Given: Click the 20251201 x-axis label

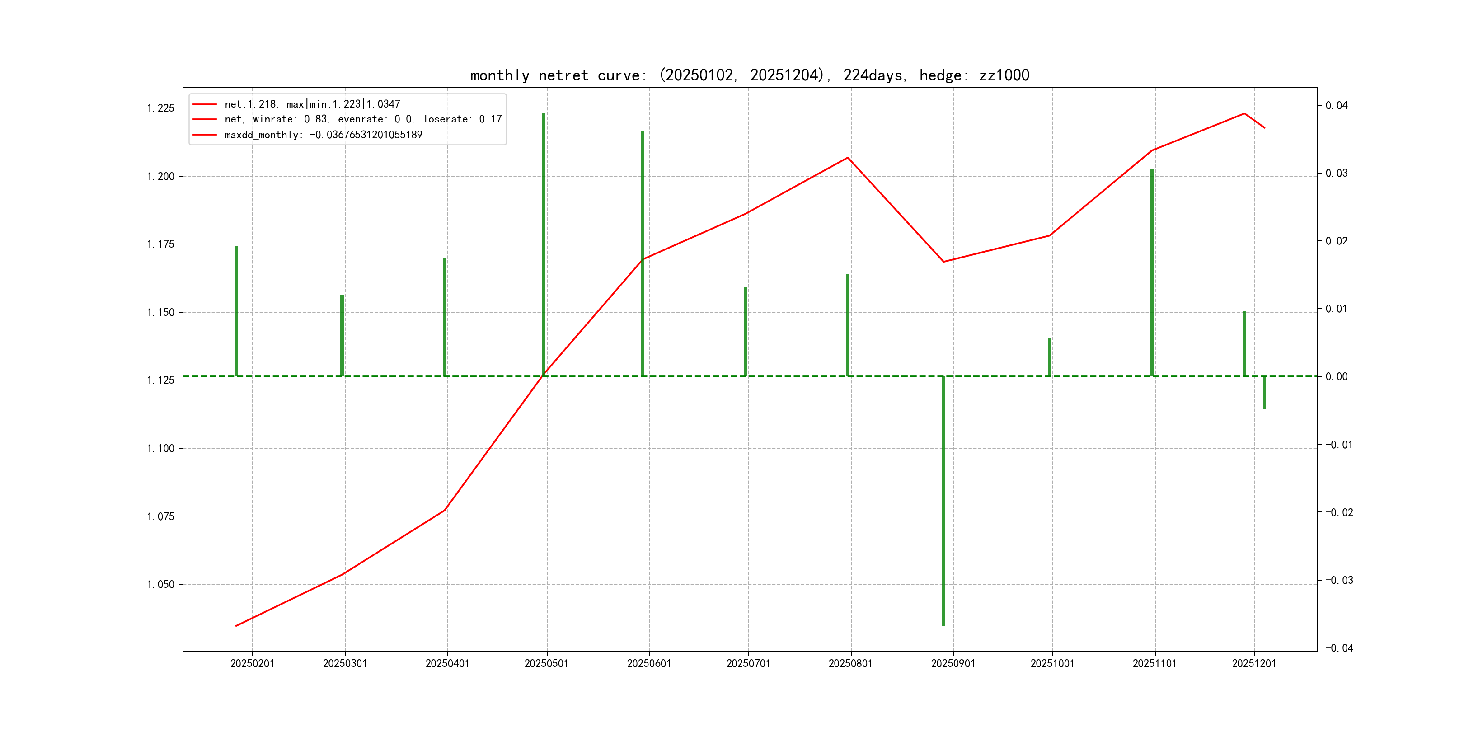Looking at the screenshot, I should [x=1254, y=663].
